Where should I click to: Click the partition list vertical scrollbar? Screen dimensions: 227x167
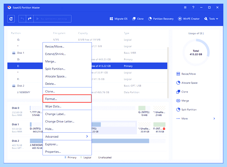point(168,72)
